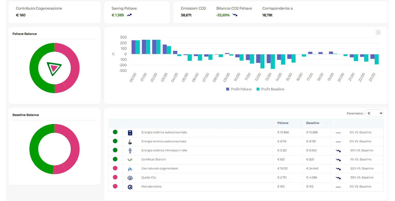
Task: Click the Quote CO₂ cloud icon
Action: [x=130, y=178]
